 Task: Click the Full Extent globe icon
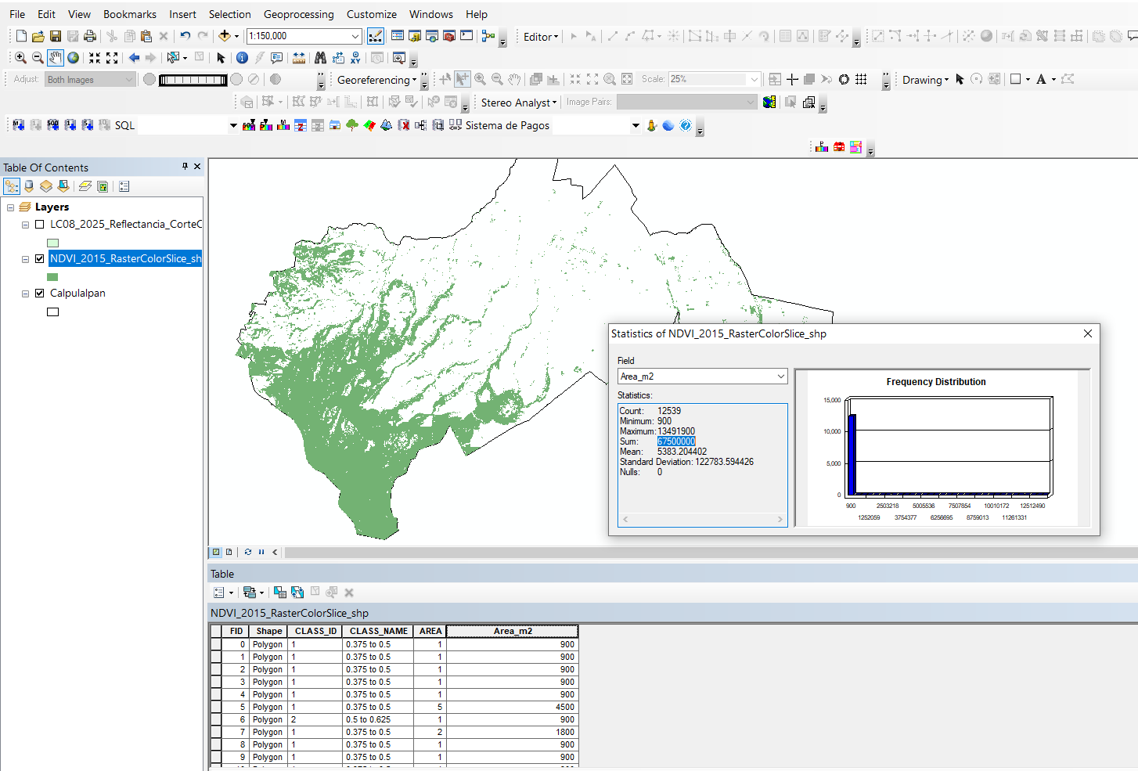click(x=73, y=58)
